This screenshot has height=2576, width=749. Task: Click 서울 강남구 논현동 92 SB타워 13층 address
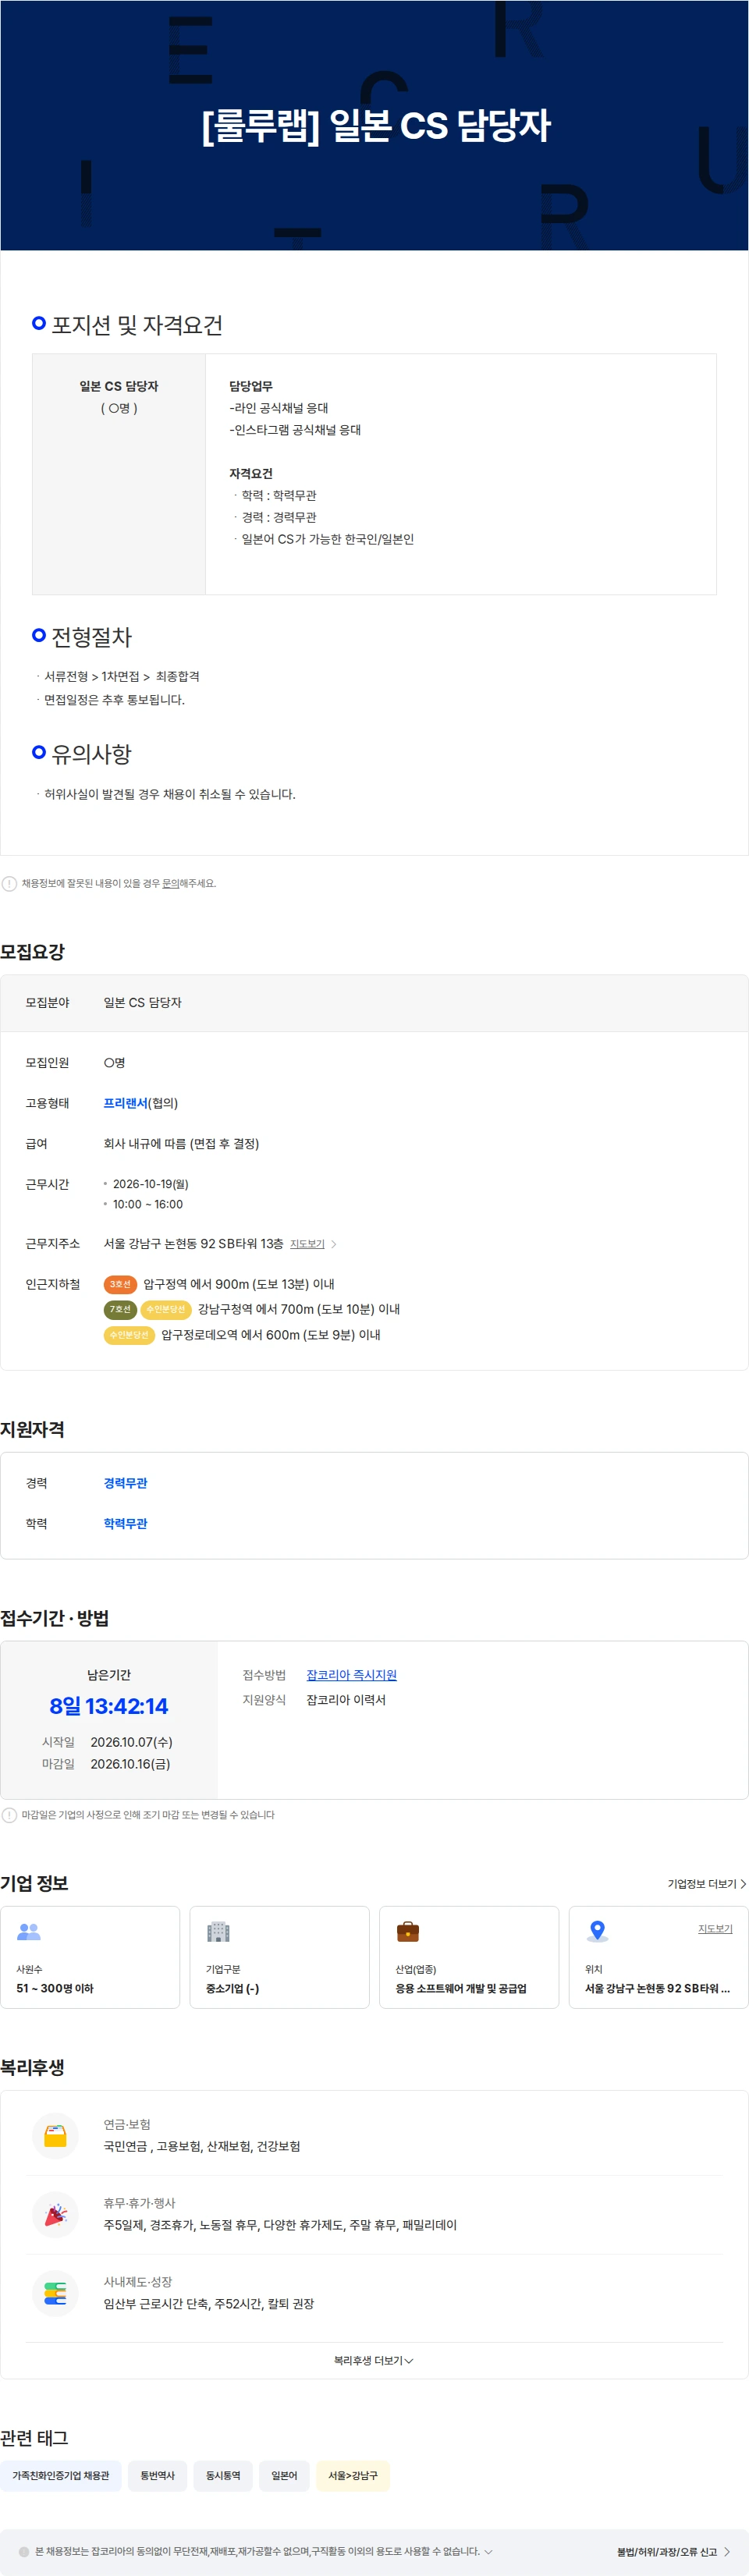coord(193,1243)
